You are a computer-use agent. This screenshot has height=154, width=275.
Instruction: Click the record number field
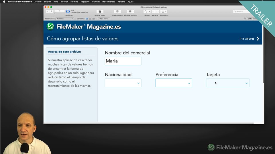pos(60,11)
